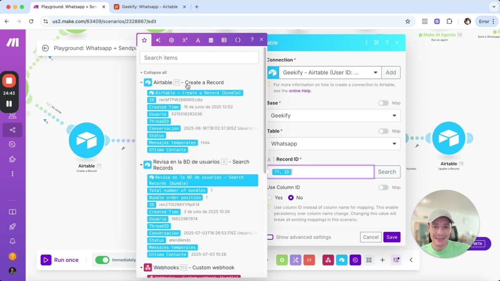Click the Webhooks icon in bottom toolbar

[x=328, y=260]
